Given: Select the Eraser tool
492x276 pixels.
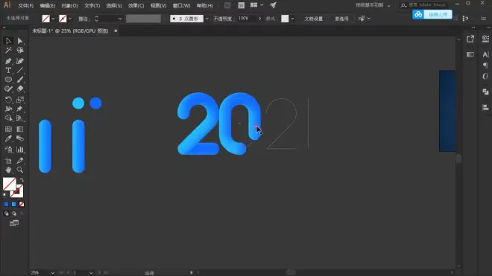Looking at the screenshot, I should pos(20,89).
